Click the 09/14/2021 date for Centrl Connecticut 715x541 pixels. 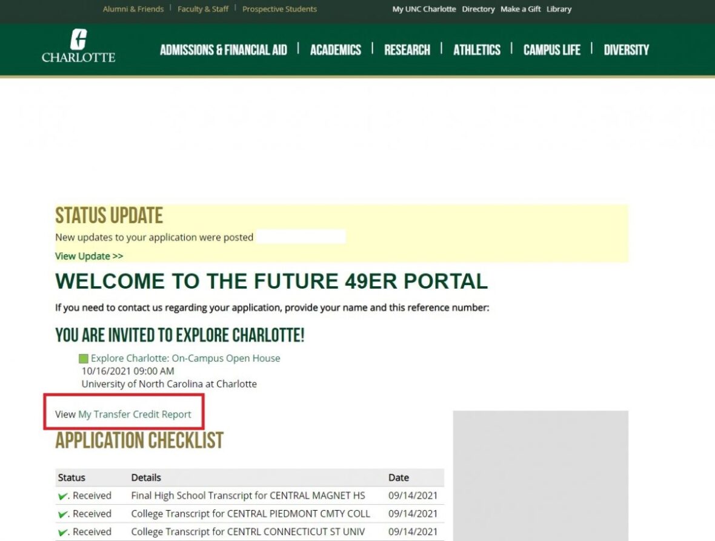click(x=413, y=532)
